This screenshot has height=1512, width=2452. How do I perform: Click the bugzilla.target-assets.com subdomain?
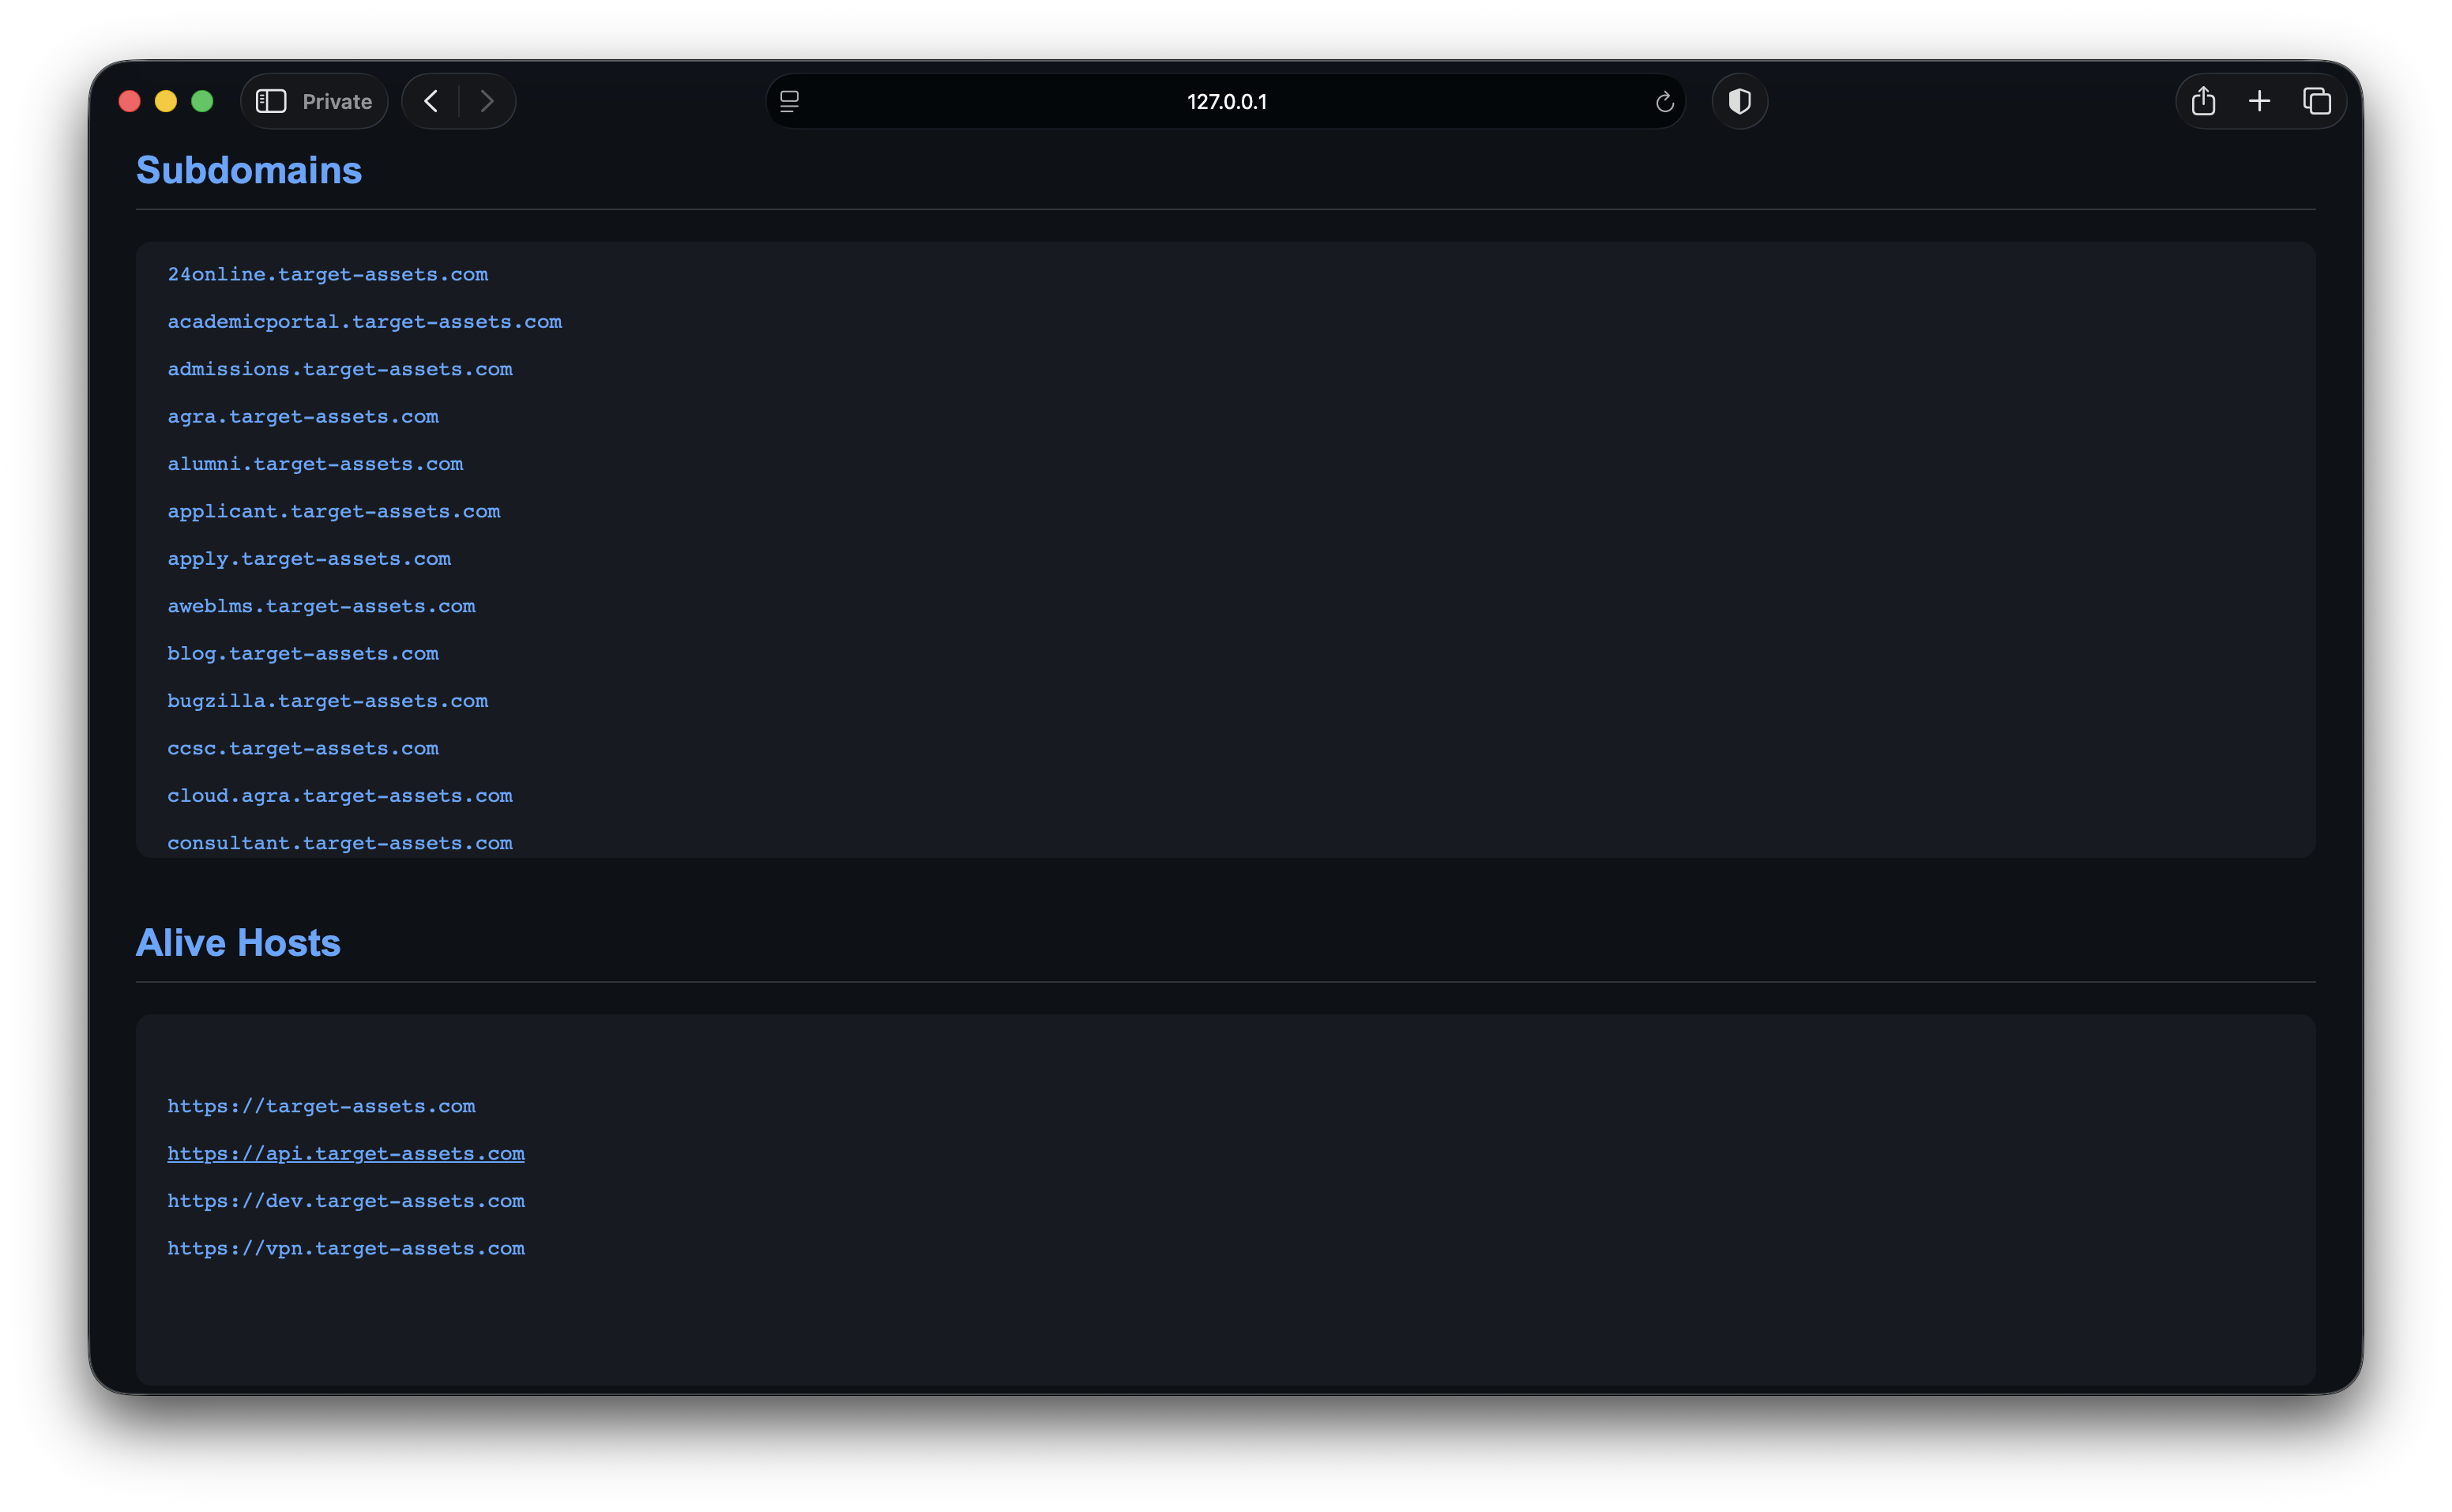tap(327, 701)
